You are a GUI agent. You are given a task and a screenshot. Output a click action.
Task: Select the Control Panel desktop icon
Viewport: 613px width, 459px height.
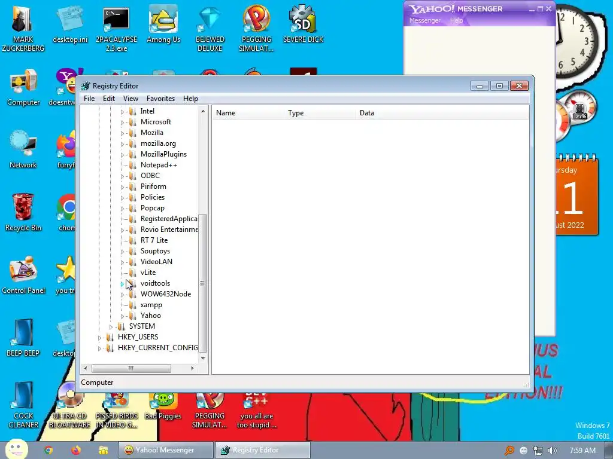coord(23,276)
